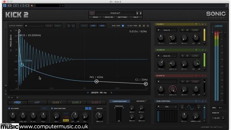
Task: Select the Compressor tab
Action: (119, 101)
